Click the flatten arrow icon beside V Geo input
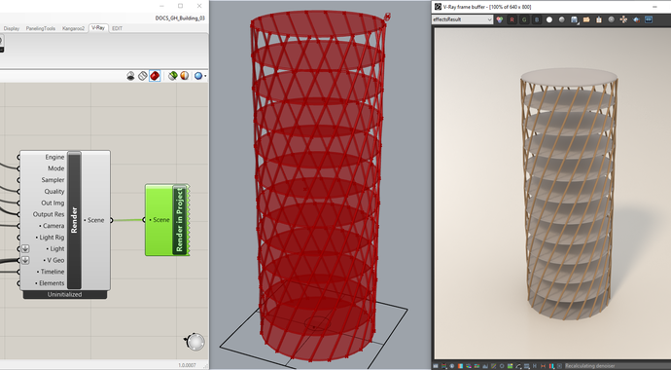 click(x=25, y=260)
